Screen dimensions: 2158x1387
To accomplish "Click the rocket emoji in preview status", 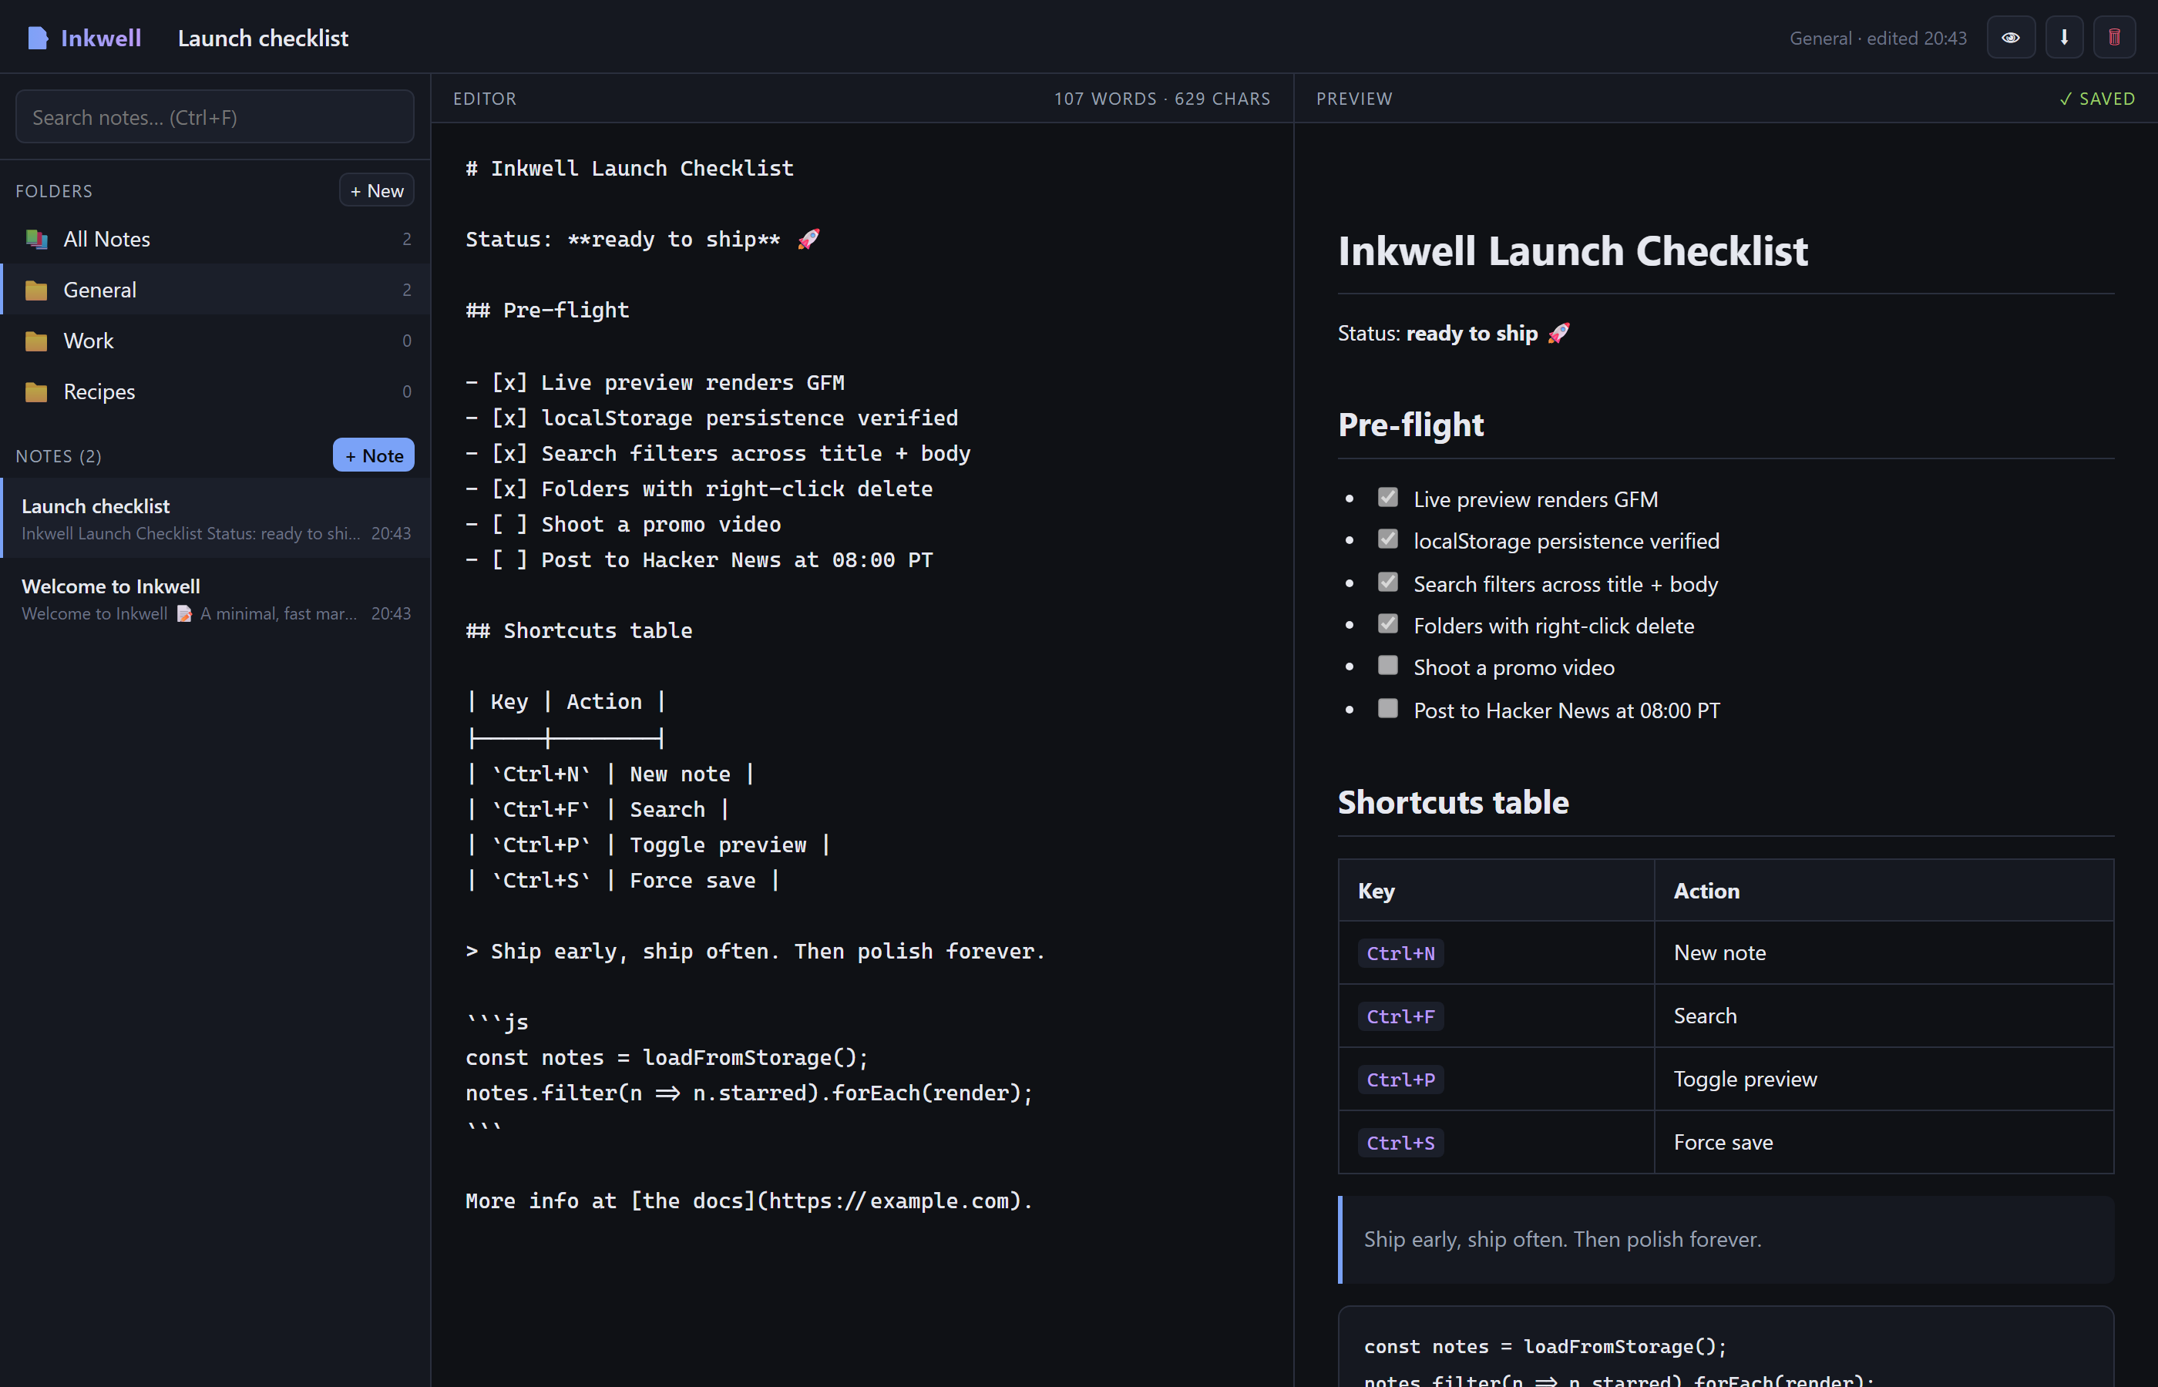I will [x=1559, y=333].
